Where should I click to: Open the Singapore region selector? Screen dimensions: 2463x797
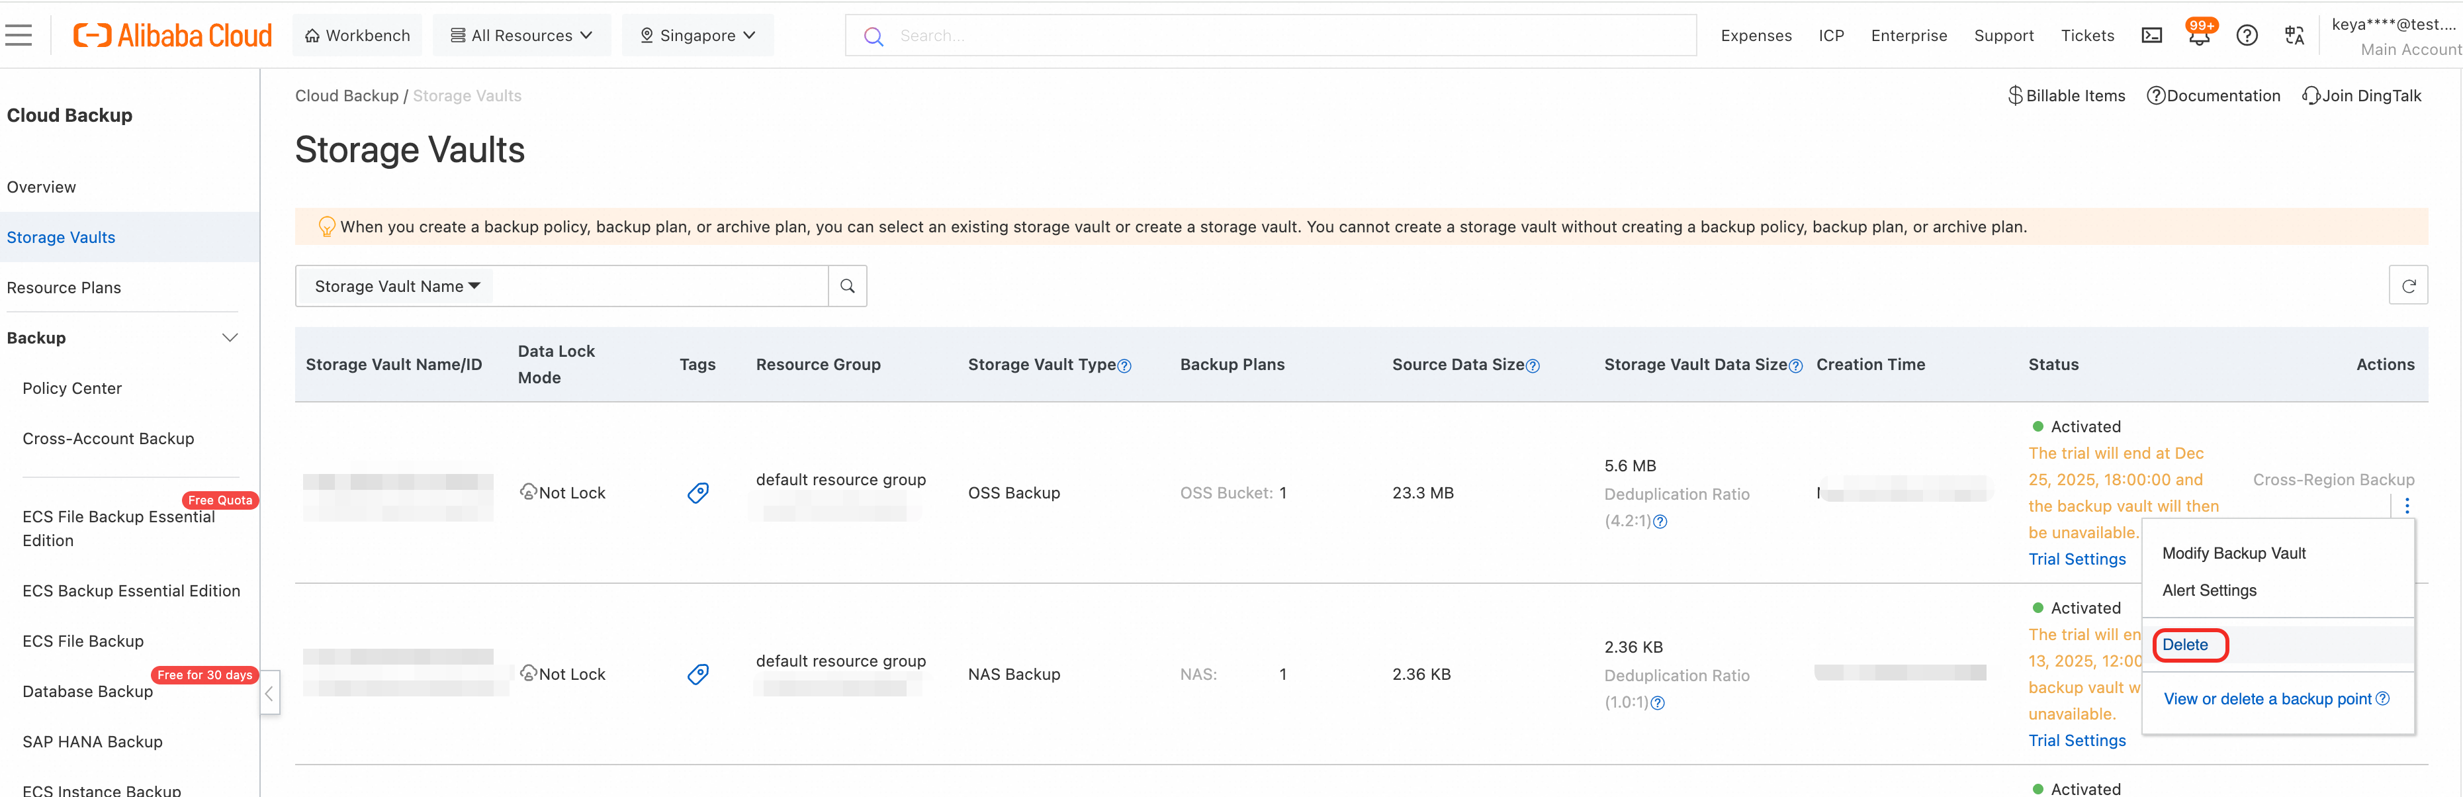click(x=698, y=35)
